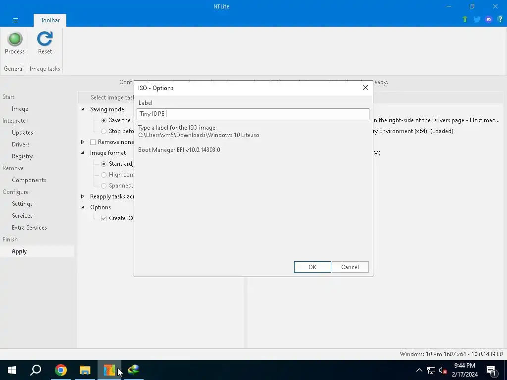Screen dimensions: 507x380
Task: Select the Spanned image format radio
Action: point(103,186)
